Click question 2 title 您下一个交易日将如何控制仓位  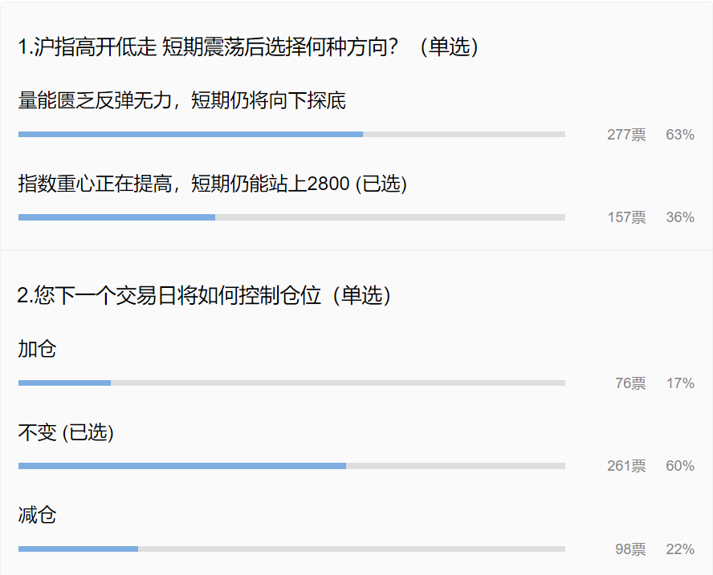click(204, 296)
